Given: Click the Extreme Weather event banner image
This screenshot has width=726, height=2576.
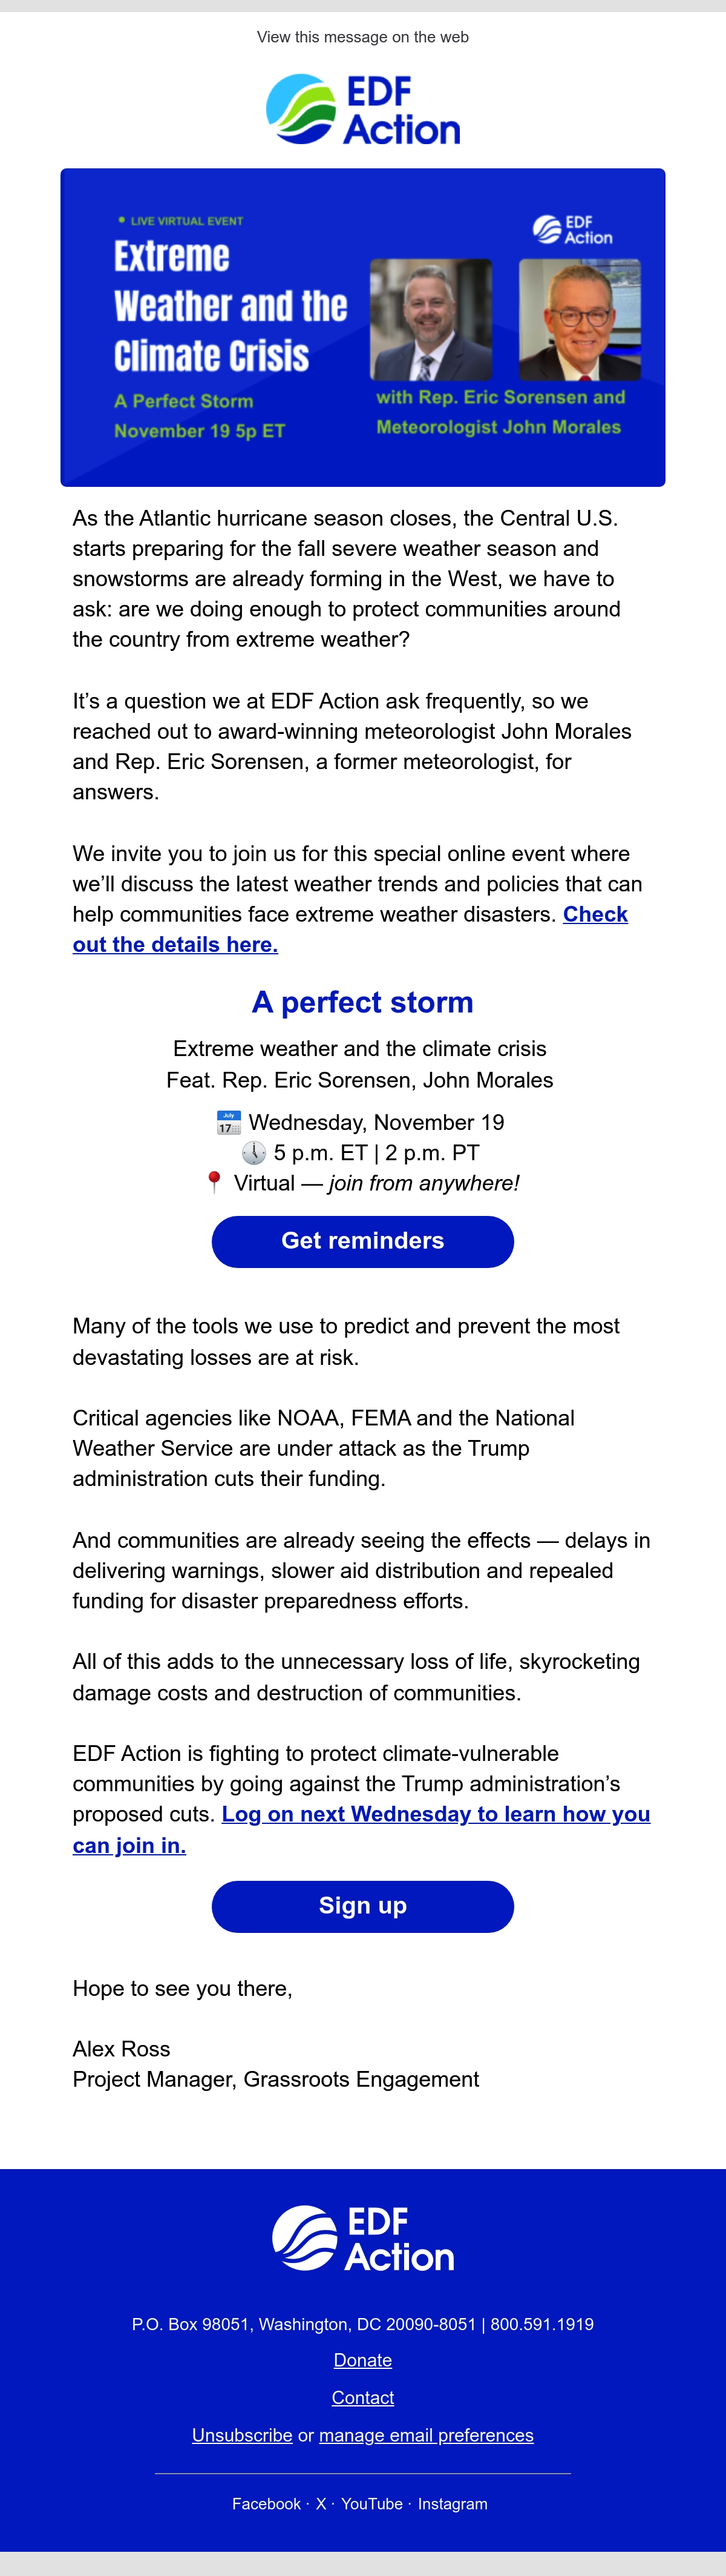Looking at the screenshot, I should tap(362, 327).
